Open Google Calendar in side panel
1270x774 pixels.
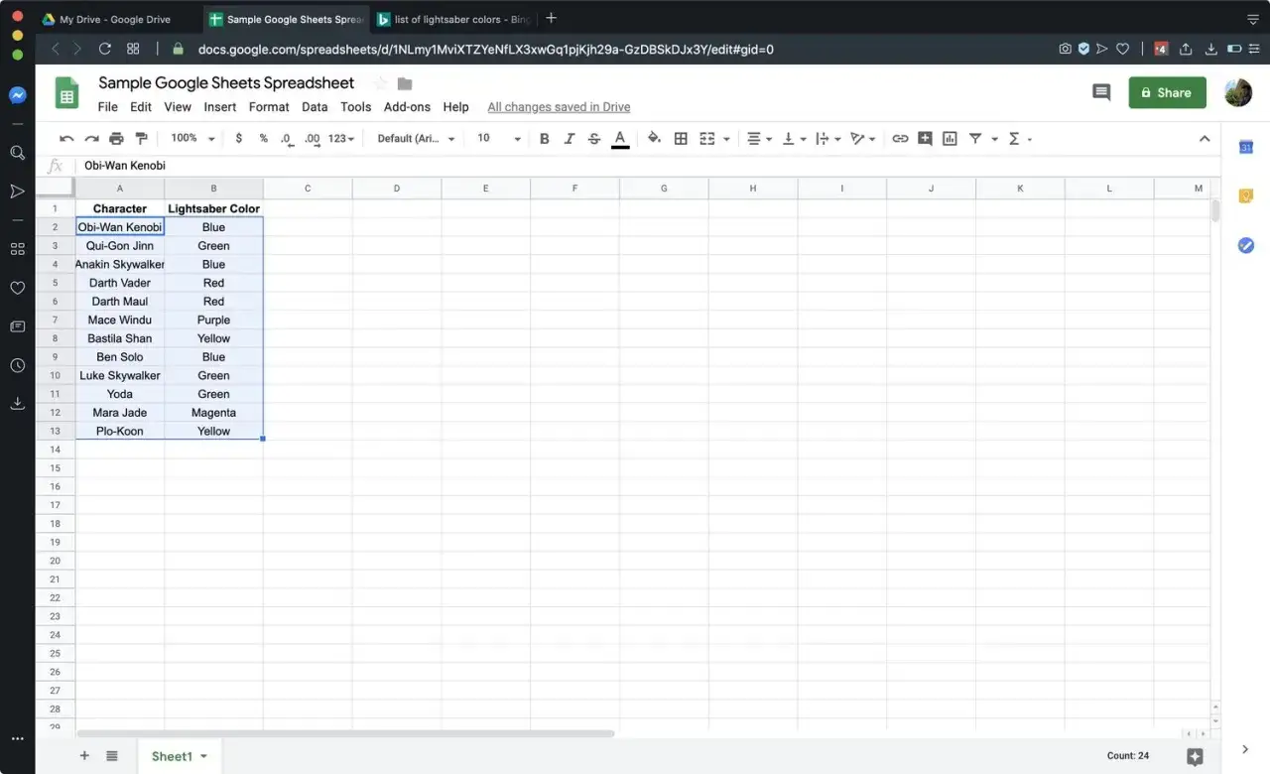pyautogui.click(x=1246, y=148)
